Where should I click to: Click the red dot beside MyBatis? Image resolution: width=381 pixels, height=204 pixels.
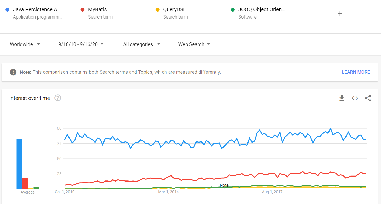(83, 10)
